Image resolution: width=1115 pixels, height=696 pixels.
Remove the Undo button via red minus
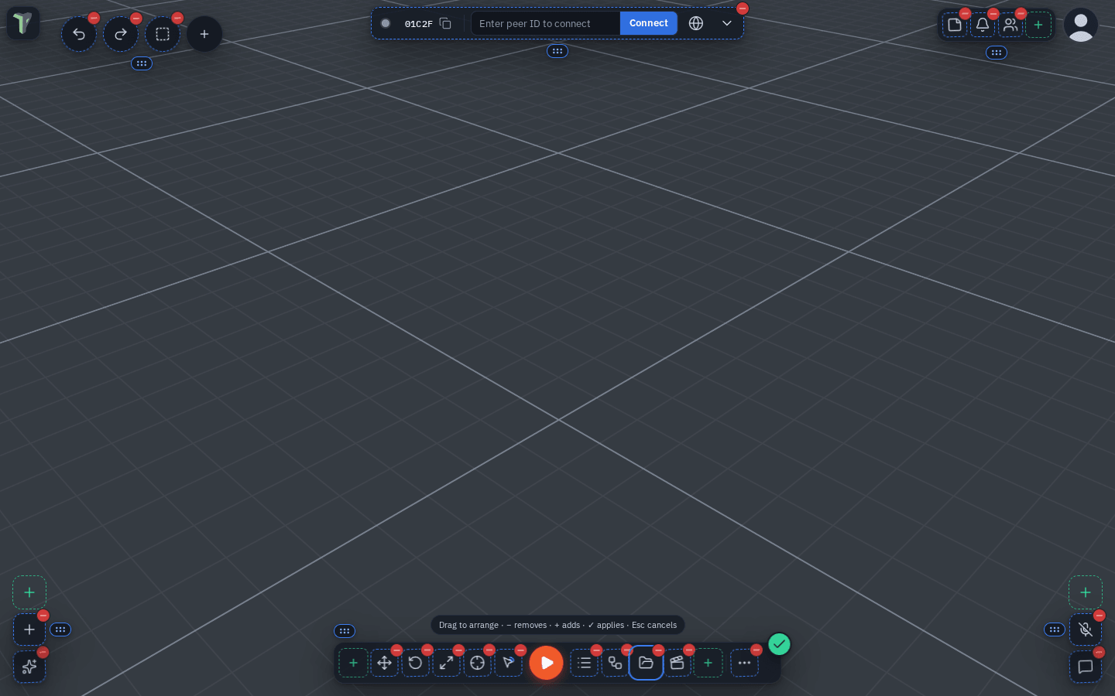click(x=94, y=18)
